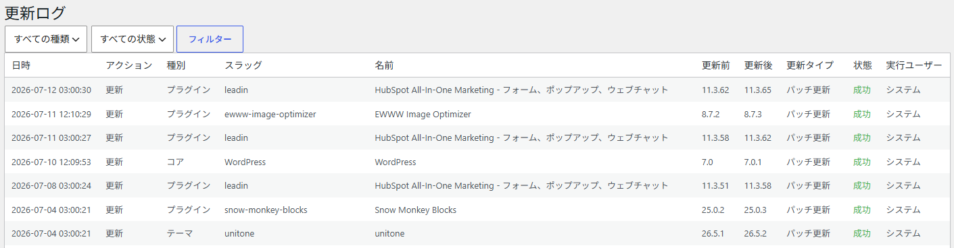Click the 名前 column header
The width and height of the screenshot is (954, 248).
coord(384,65)
